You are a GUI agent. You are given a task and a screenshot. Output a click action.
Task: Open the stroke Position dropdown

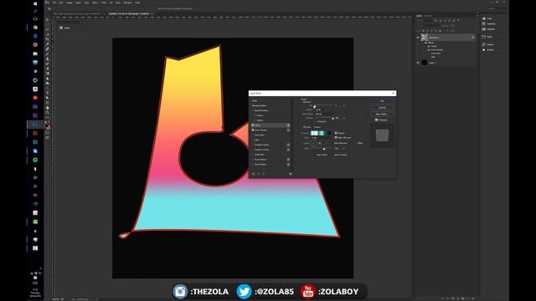point(318,110)
